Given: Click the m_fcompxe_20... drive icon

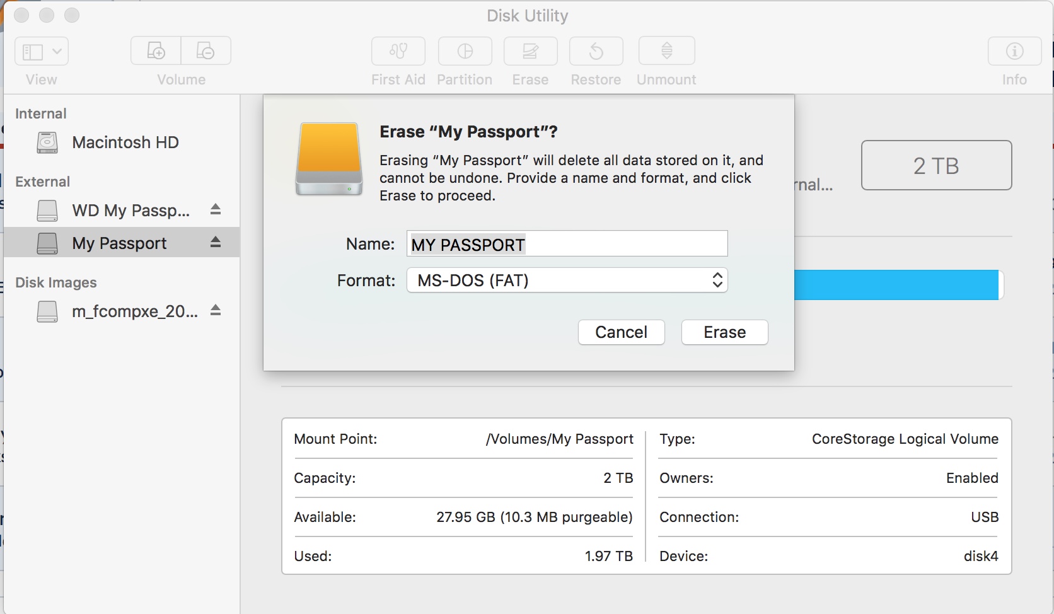Looking at the screenshot, I should point(47,311).
